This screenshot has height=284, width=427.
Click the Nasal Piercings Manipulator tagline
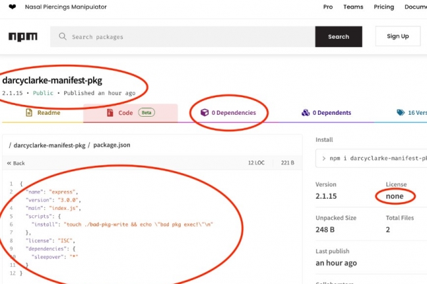(x=66, y=7)
